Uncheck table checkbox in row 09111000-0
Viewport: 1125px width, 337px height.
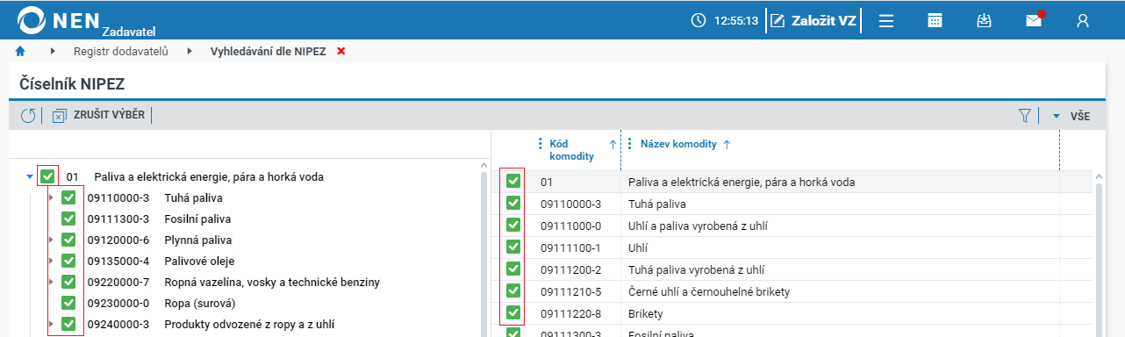tap(513, 226)
